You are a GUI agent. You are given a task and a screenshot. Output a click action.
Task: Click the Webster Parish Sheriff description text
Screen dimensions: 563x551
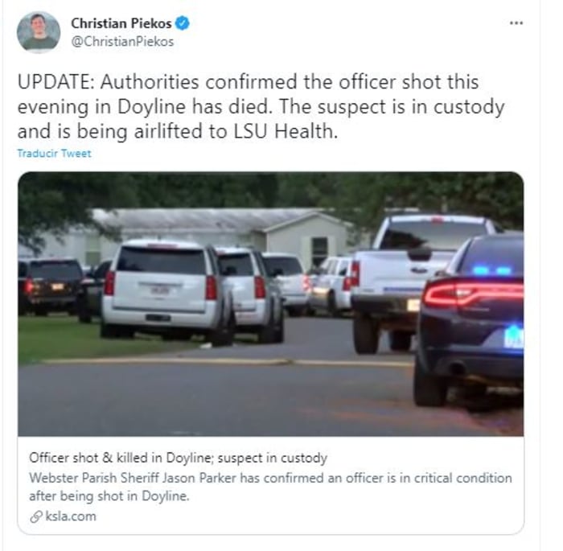tap(270, 487)
